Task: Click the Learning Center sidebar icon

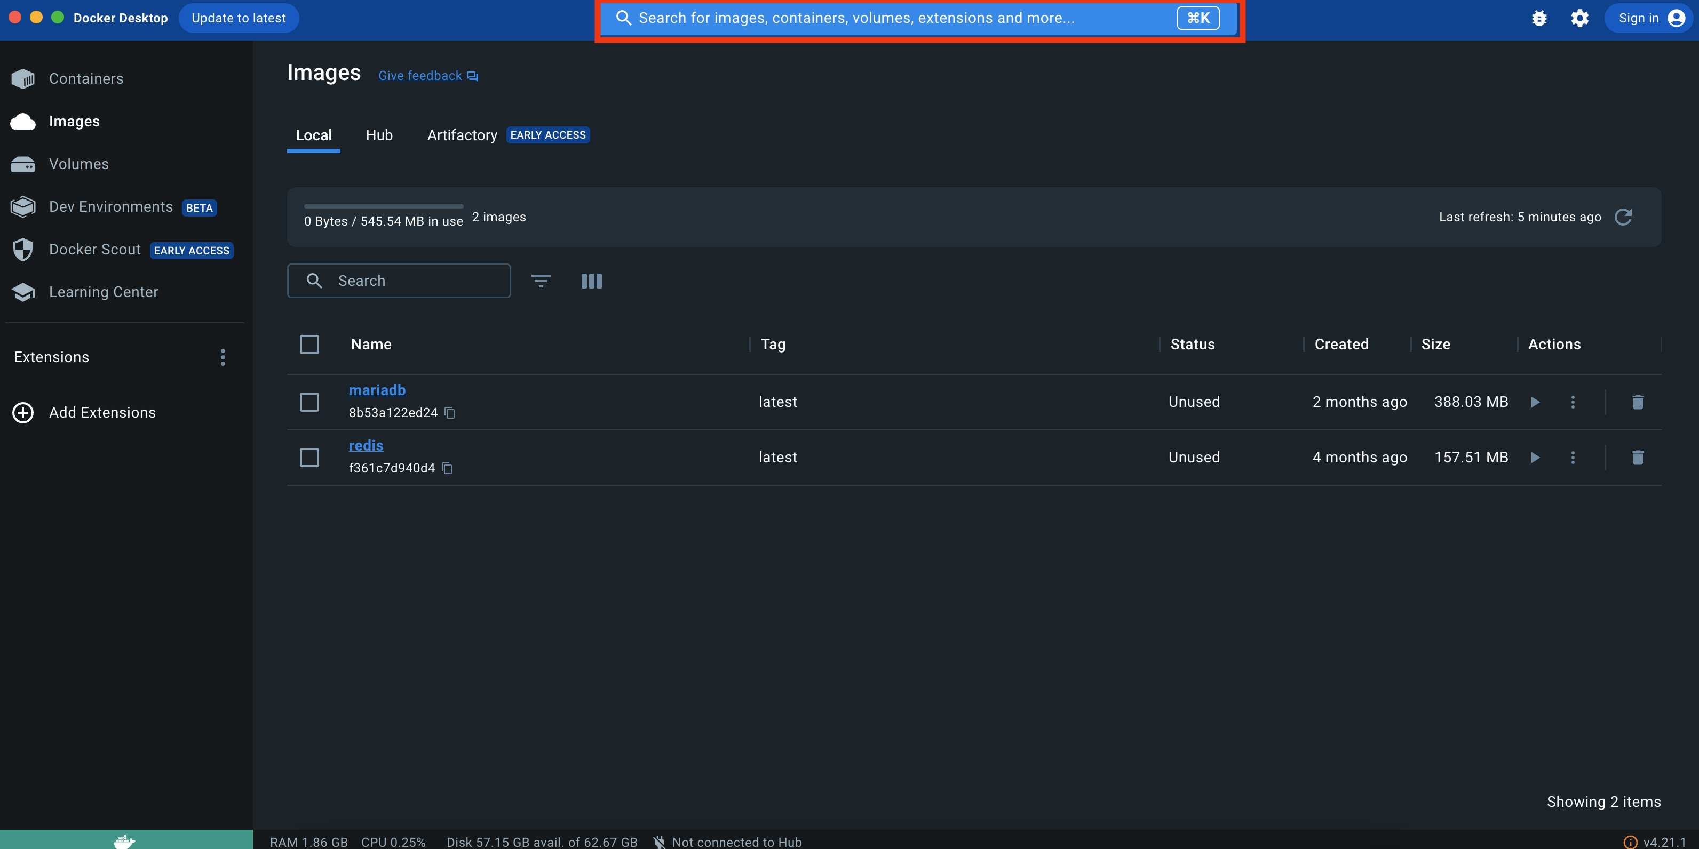Action: 24,291
